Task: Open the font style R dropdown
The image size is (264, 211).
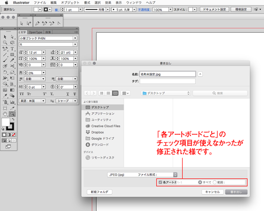Action: (x=75, y=44)
